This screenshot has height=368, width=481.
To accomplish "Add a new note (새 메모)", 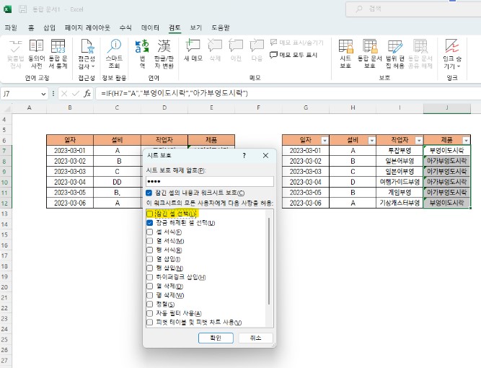I will 193,51.
